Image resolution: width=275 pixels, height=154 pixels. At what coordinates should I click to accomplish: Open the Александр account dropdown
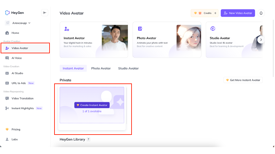click(21, 23)
